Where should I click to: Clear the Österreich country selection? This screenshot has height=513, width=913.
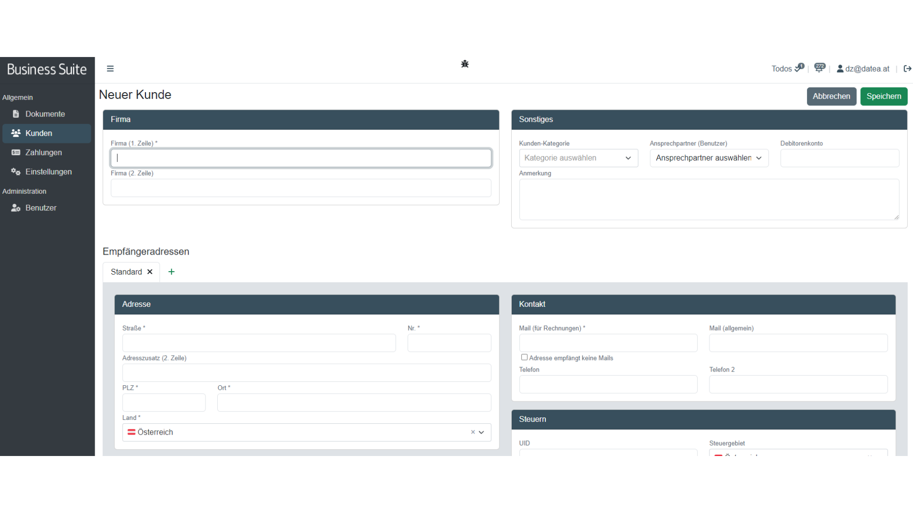[473, 432]
